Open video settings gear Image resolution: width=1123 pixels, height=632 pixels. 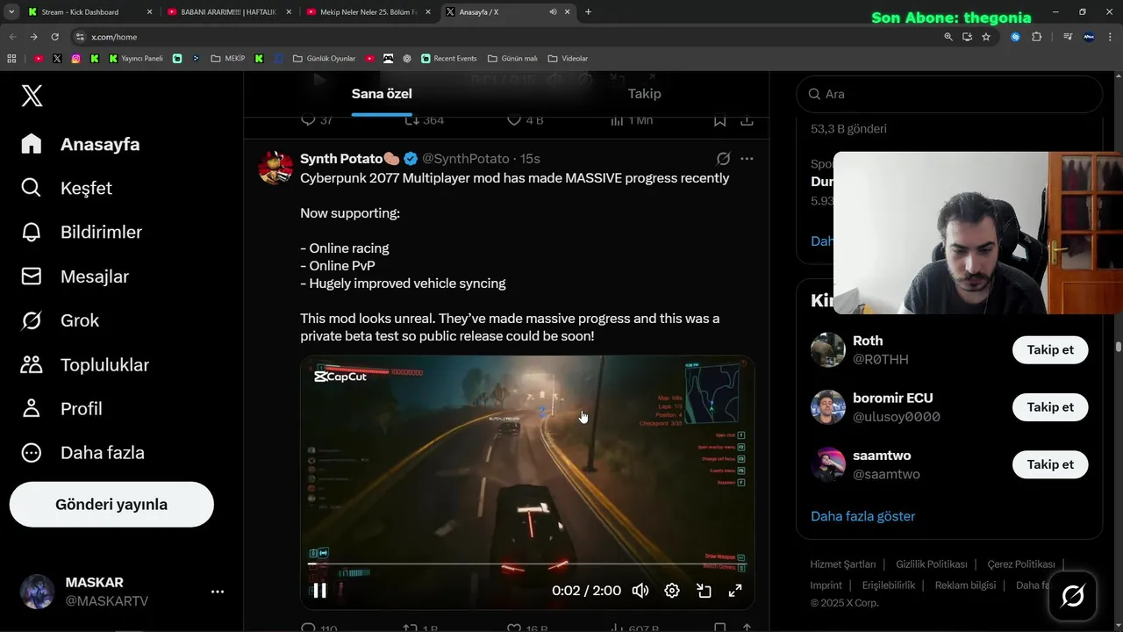click(672, 591)
